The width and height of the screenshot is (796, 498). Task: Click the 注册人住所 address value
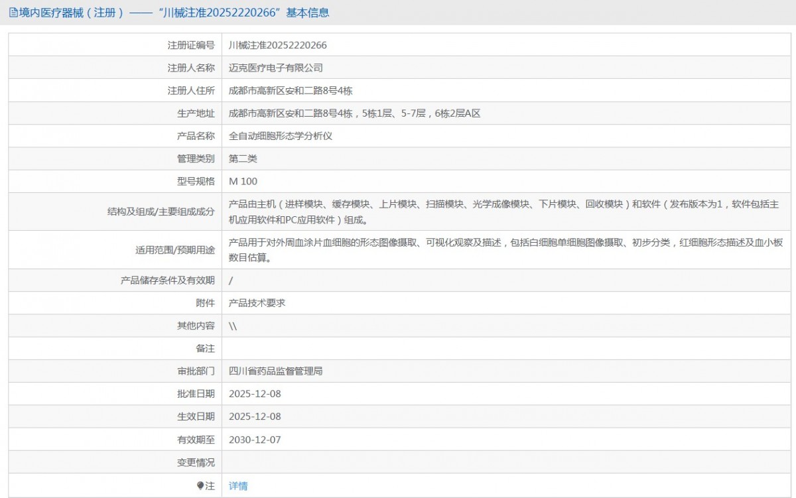click(x=295, y=90)
